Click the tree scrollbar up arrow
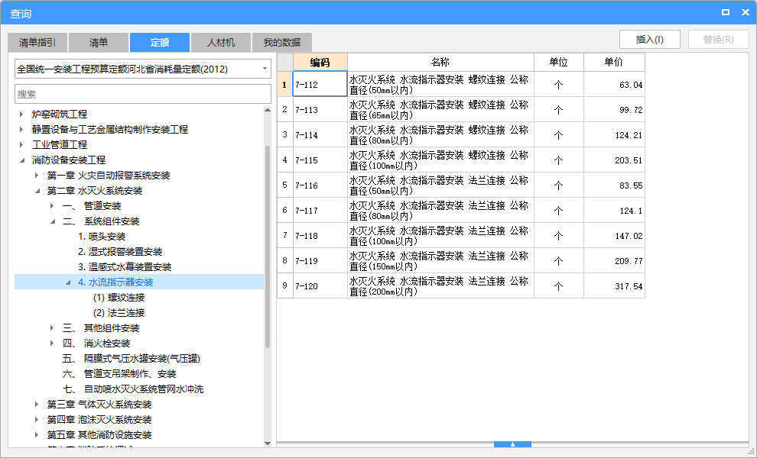 coord(268,111)
